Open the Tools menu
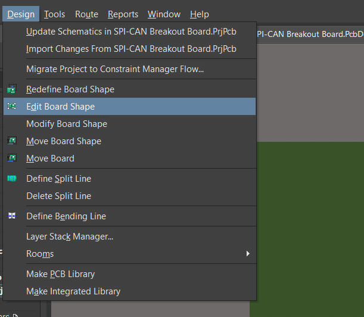This screenshot has width=364, height=317. tap(55, 14)
